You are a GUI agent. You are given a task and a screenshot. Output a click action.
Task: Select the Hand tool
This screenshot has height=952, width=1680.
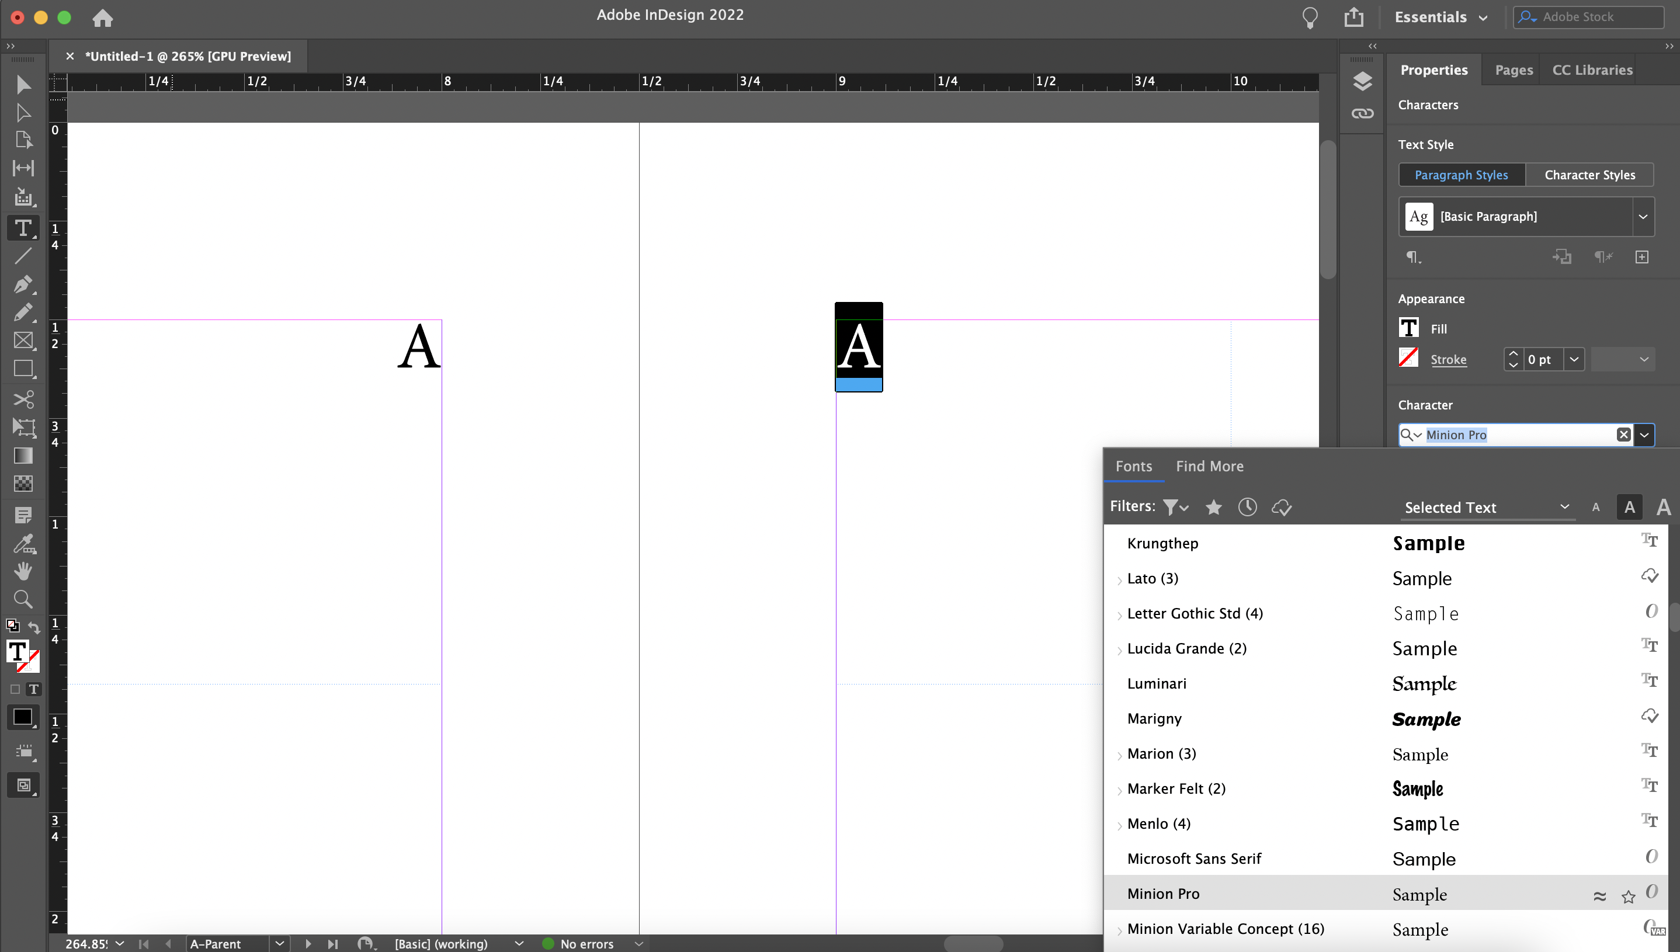[x=23, y=571]
